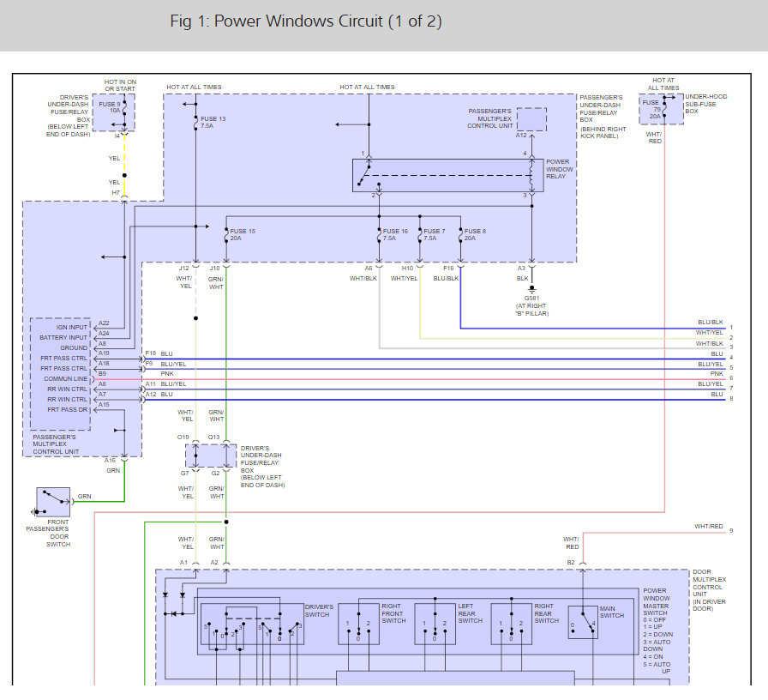Click the "LEFT REAR SWITCH" label

471,613
